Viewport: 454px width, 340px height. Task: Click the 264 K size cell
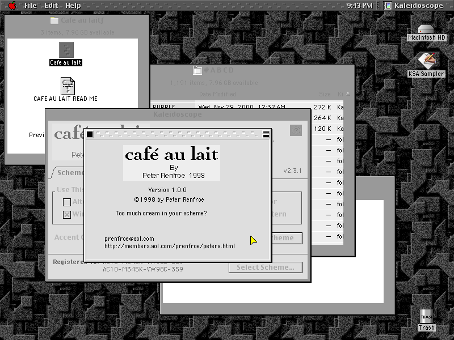322,118
